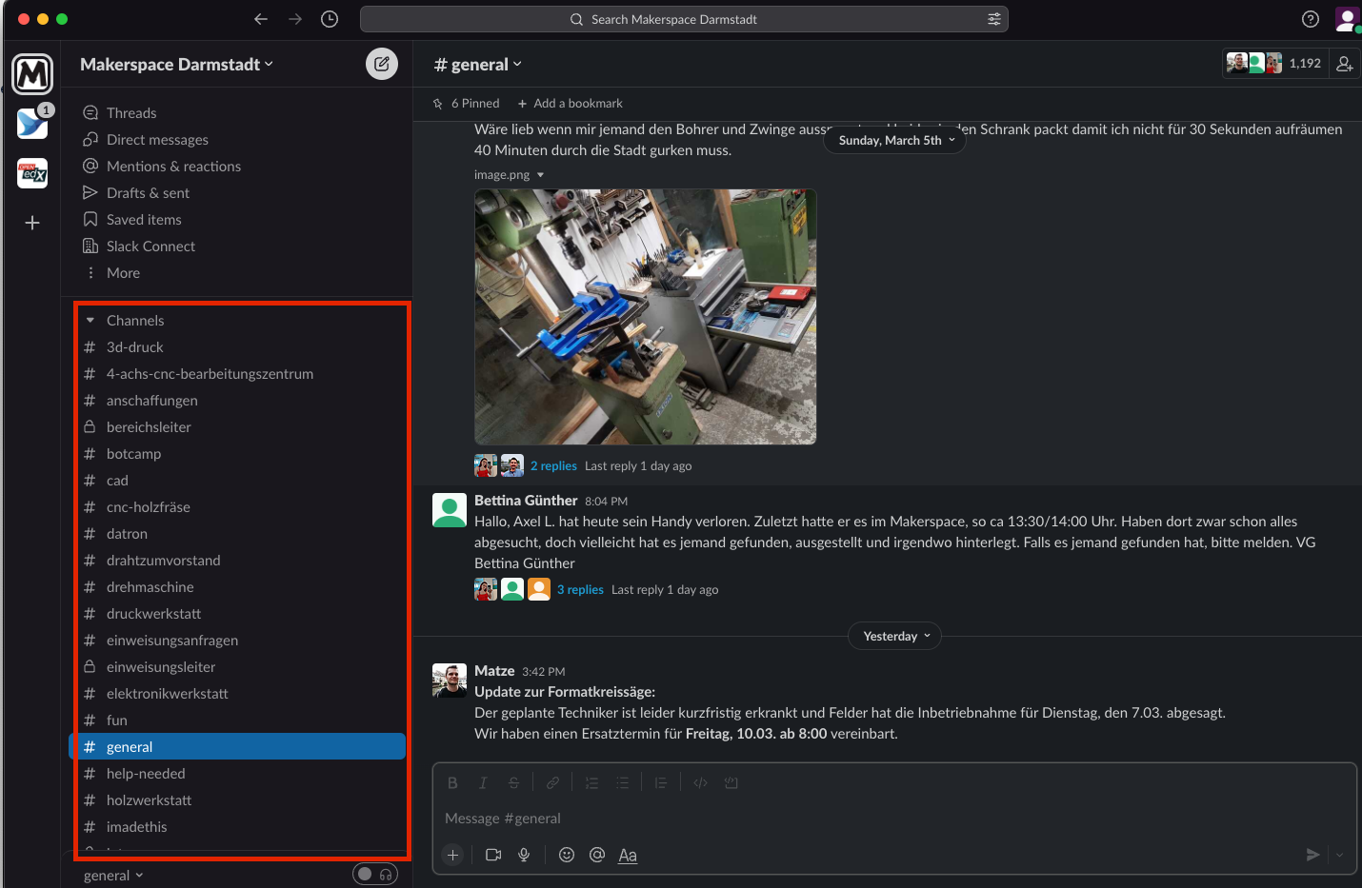
Task: Collapse the Channels section
Action: pyautogui.click(x=90, y=321)
